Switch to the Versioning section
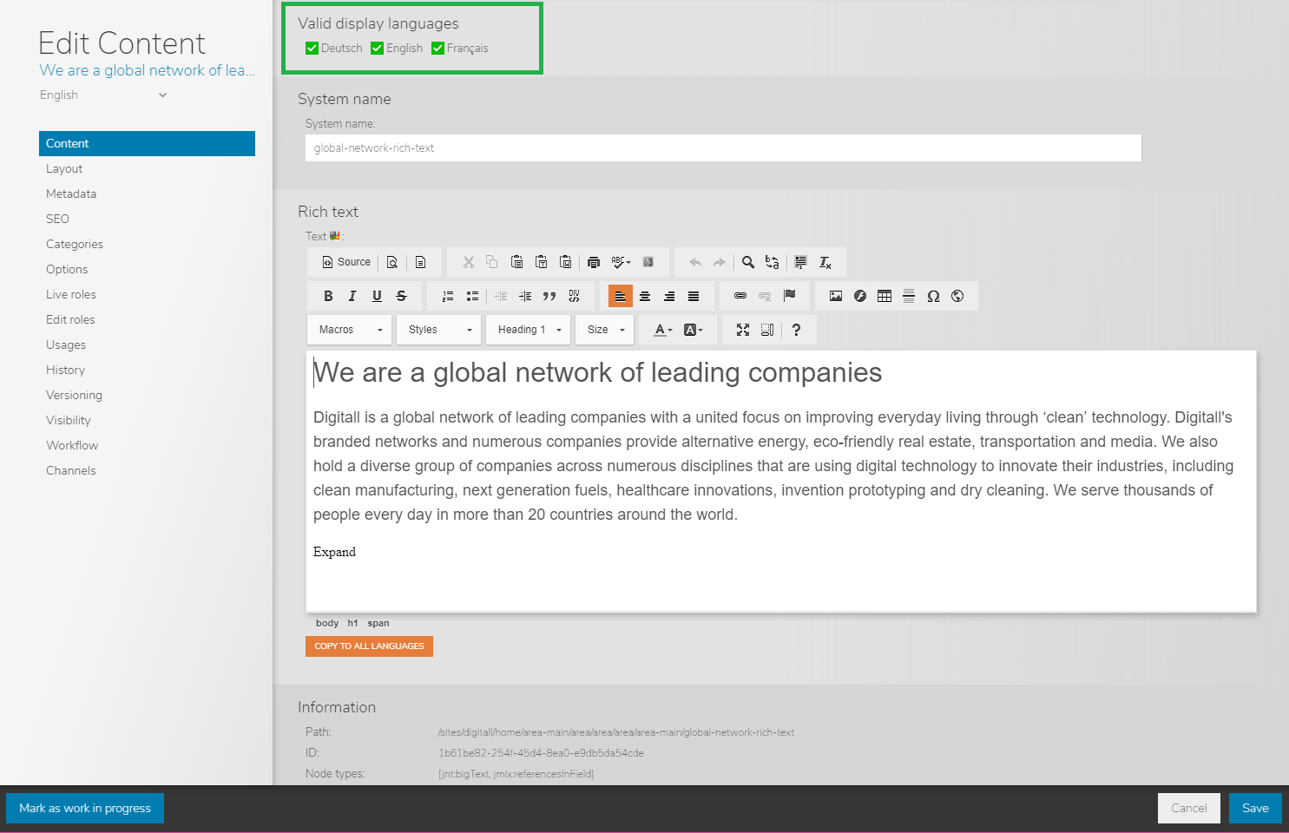Screen dimensions: 1289x833 74,396
